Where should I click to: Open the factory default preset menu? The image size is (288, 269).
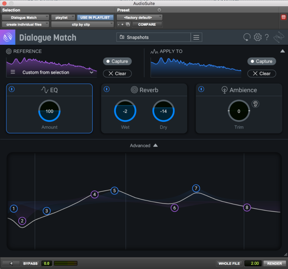point(139,17)
